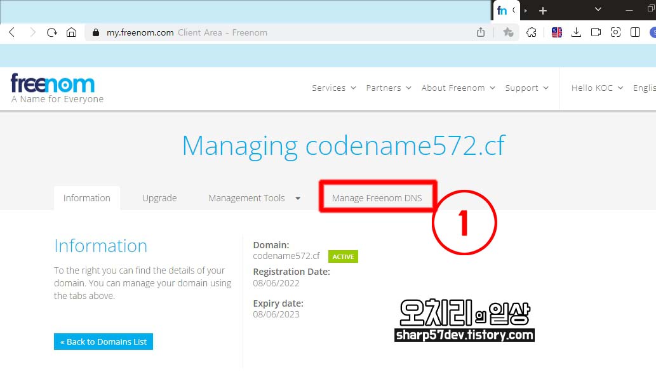Click the share page icon in address bar
This screenshot has width=656, height=379.
[481, 32]
